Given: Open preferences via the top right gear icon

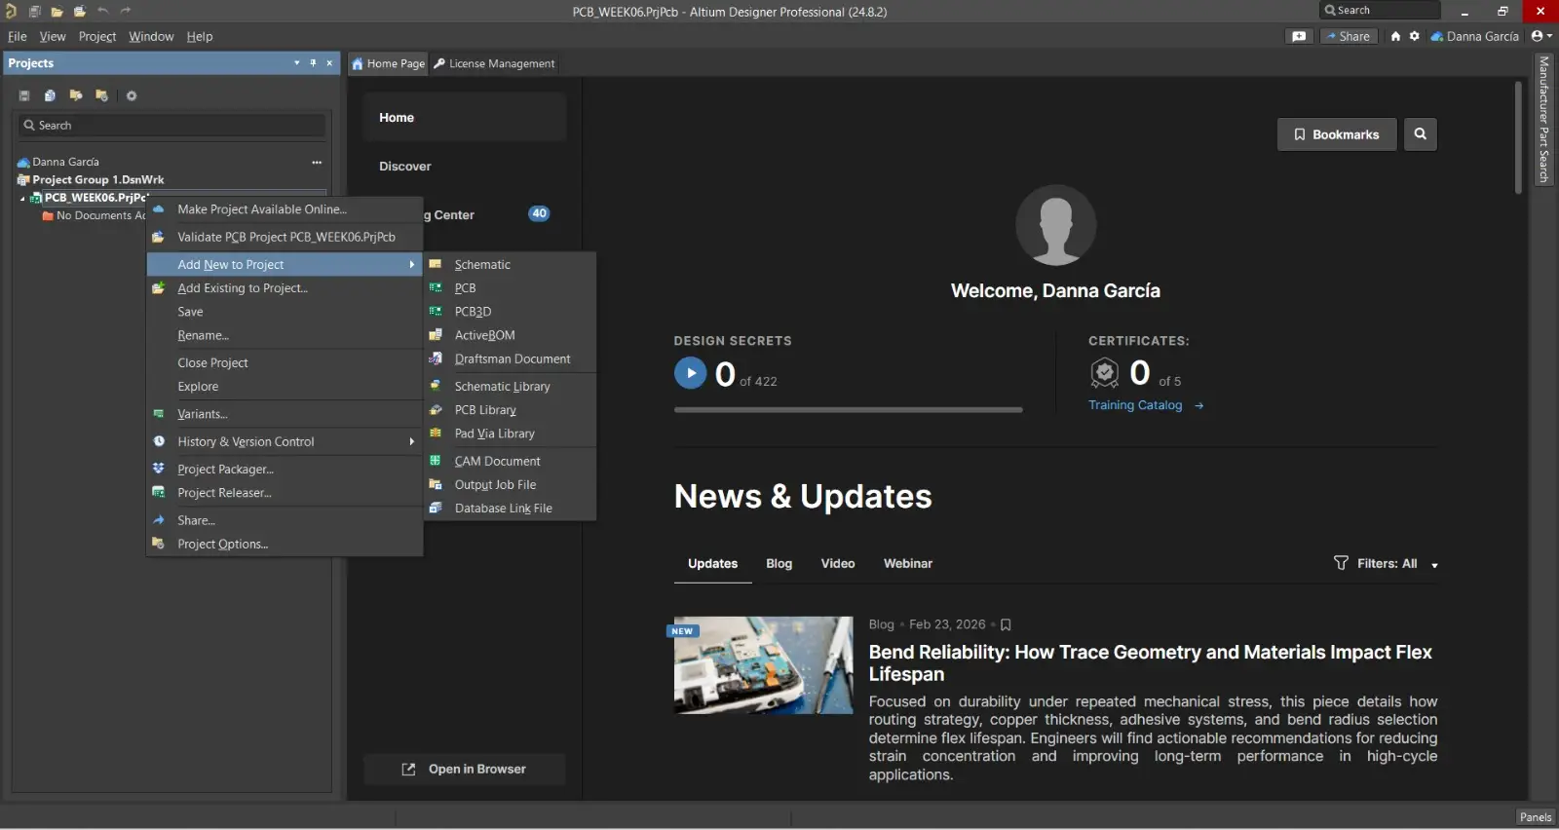Looking at the screenshot, I should tap(1414, 36).
